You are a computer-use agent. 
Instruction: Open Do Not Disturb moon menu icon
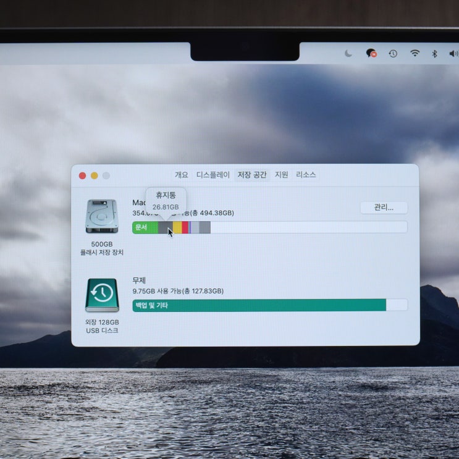(x=348, y=54)
